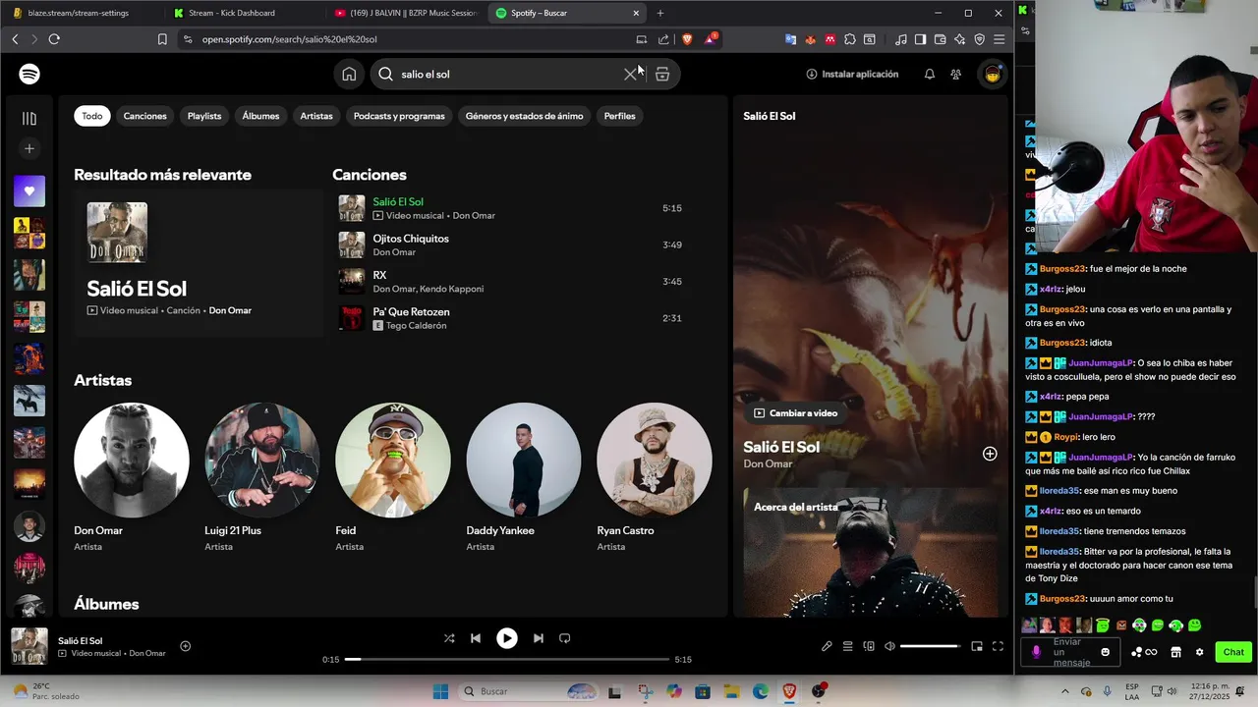Image resolution: width=1258 pixels, height=707 pixels.
Task: Open emoji picker in chat input
Action: pos(1106,652)
